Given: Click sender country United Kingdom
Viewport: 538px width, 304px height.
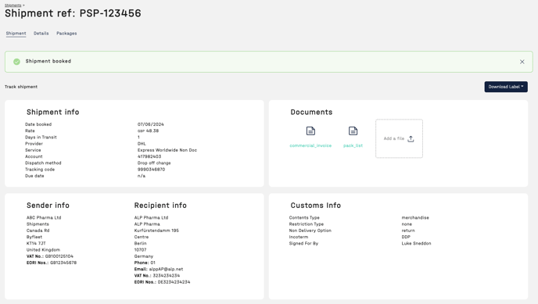Looking at the screenshot, I should [x=43, y=250].
